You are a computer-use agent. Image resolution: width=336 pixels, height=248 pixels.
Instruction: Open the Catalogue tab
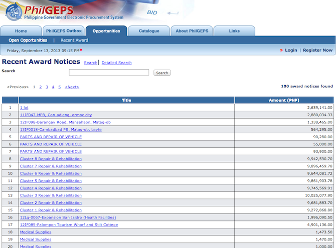pos(149,31)
